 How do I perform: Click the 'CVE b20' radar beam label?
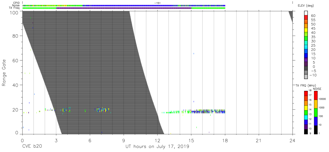click(x=32, y=147)
